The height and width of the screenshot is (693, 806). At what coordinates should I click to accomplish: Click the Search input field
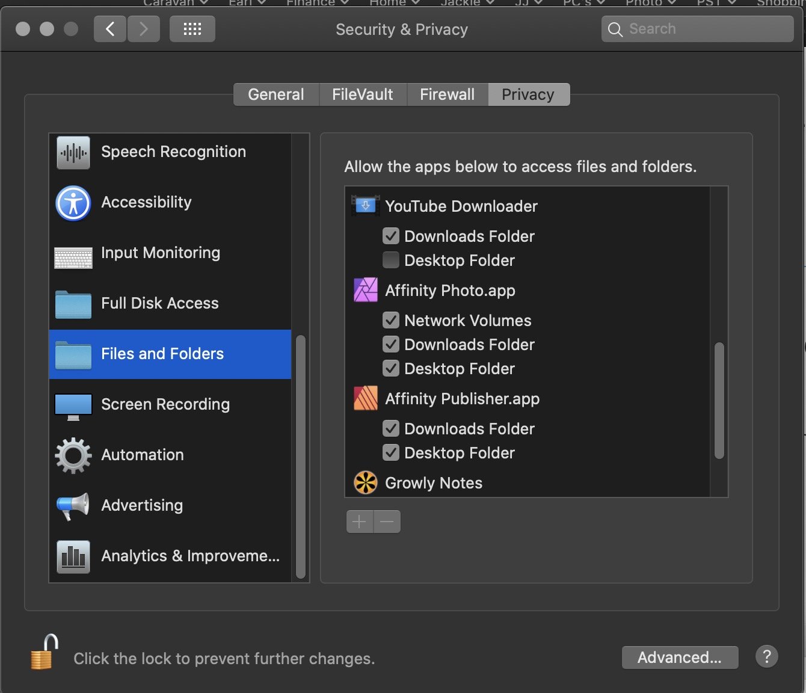(698, 29)
